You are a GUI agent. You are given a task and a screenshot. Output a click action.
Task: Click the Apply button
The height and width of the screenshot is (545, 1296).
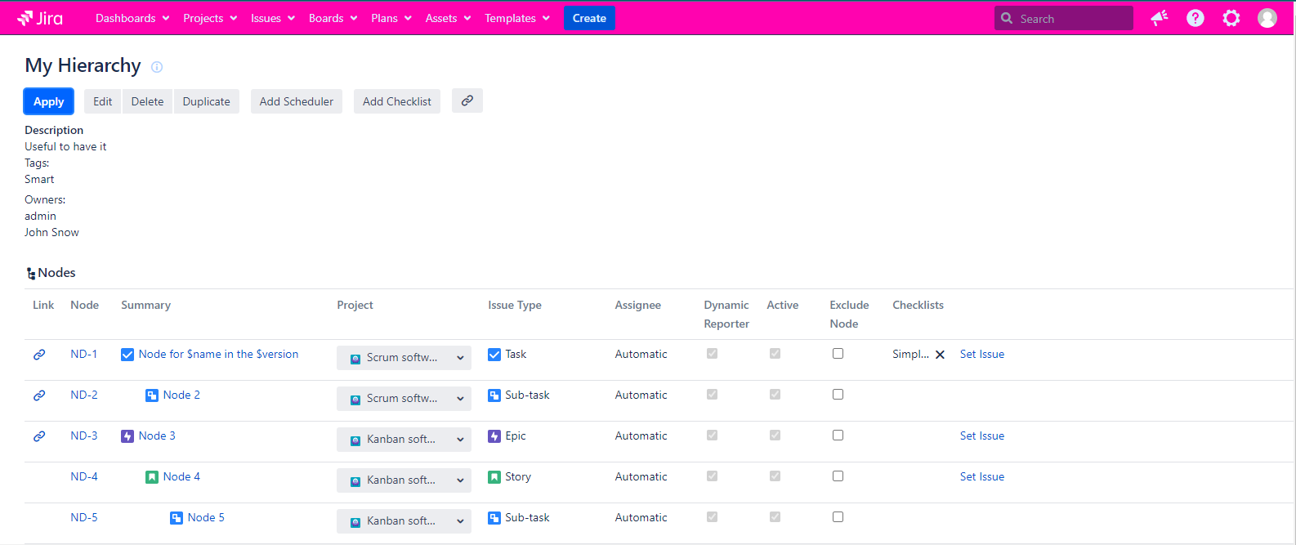[48, 101]
